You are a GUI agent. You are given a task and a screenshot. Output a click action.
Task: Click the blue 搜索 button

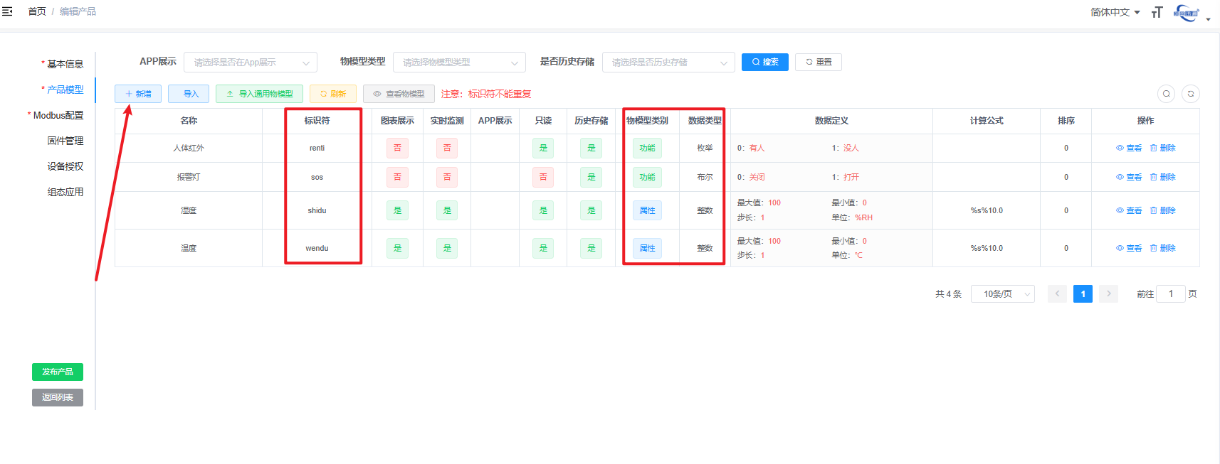[x=764, y=63]
